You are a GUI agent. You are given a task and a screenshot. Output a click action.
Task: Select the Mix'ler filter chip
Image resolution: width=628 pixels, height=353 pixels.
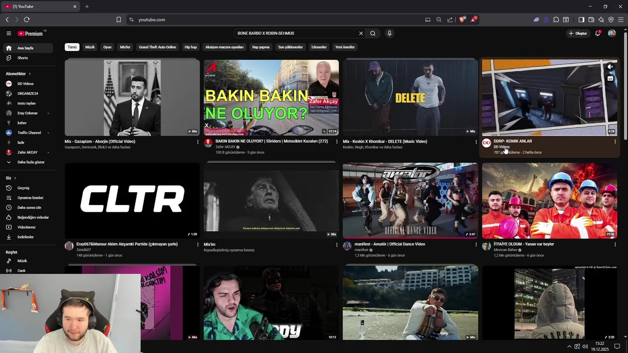tap(125, 47)
